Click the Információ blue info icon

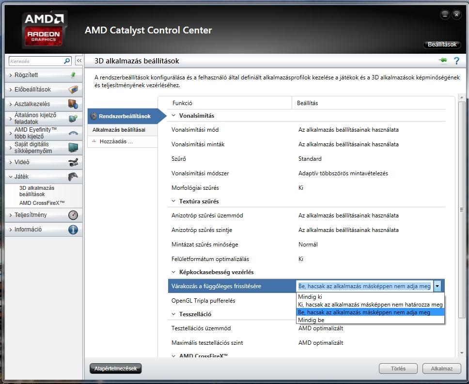(73, 230)
